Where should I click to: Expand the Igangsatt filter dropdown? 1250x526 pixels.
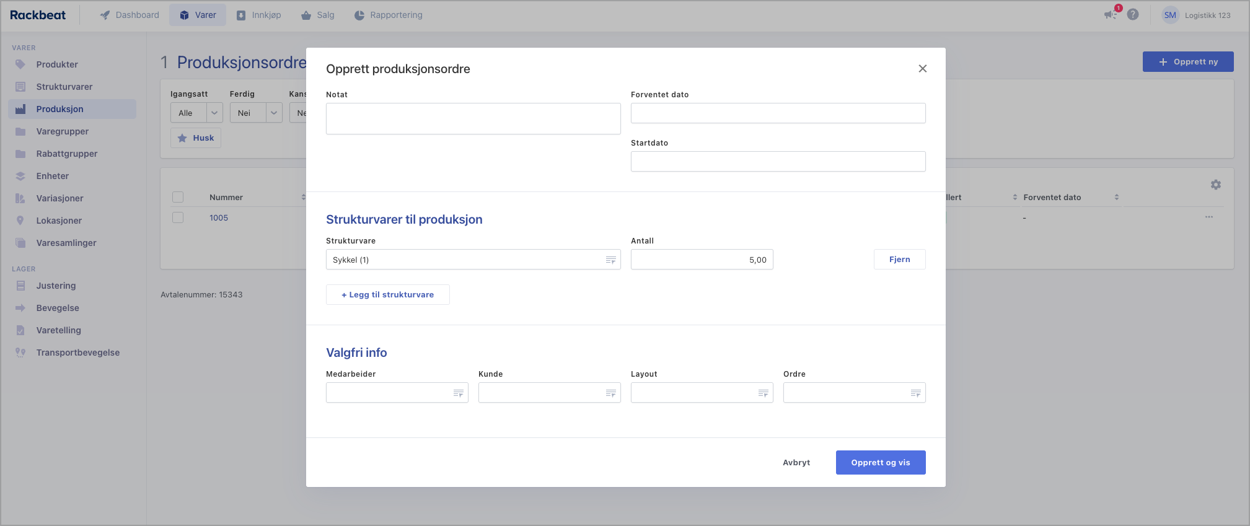tap(196, 113)
